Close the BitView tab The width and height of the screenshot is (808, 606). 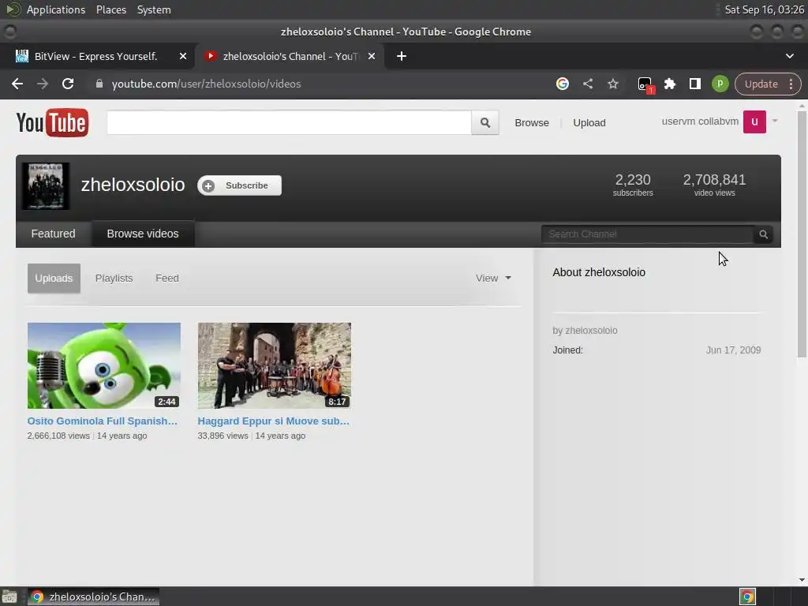[x=183, y=56]
